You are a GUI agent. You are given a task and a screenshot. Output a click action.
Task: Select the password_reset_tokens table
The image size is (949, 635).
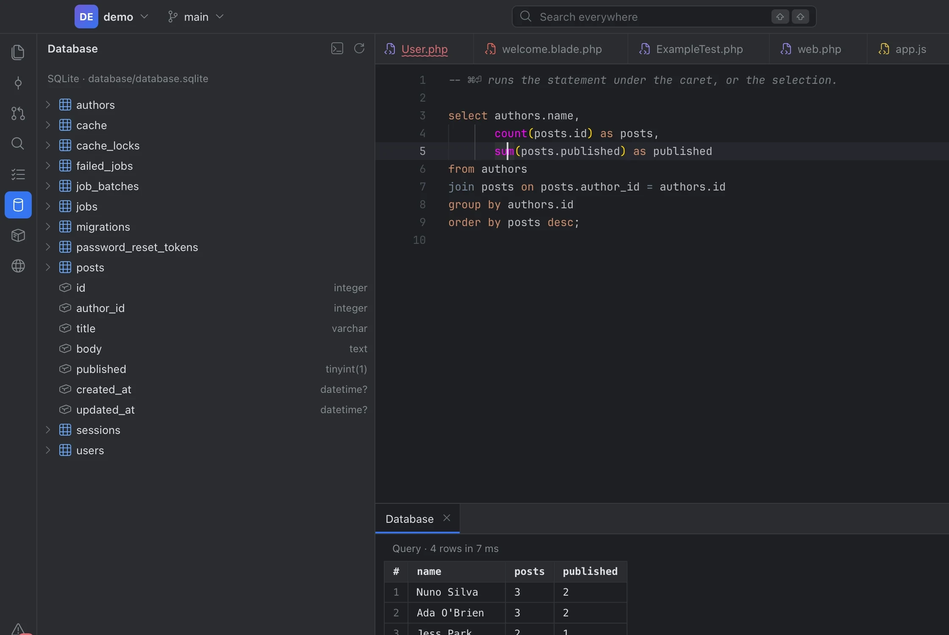click(207, 247)
